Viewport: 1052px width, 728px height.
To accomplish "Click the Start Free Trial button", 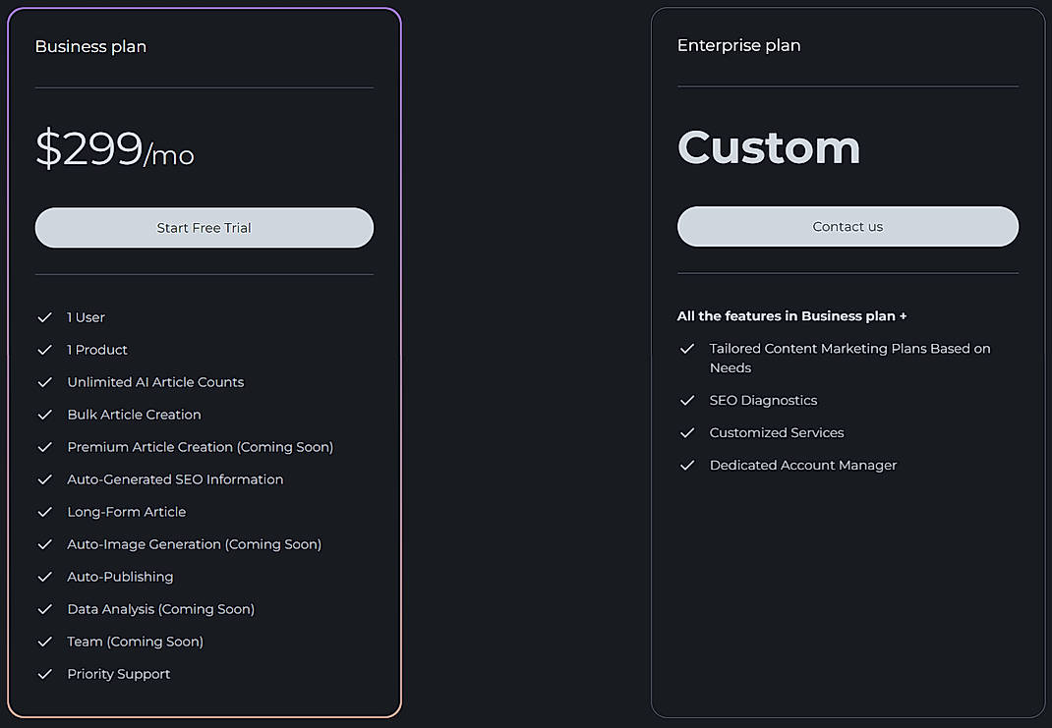I will [x=204, y=227].
